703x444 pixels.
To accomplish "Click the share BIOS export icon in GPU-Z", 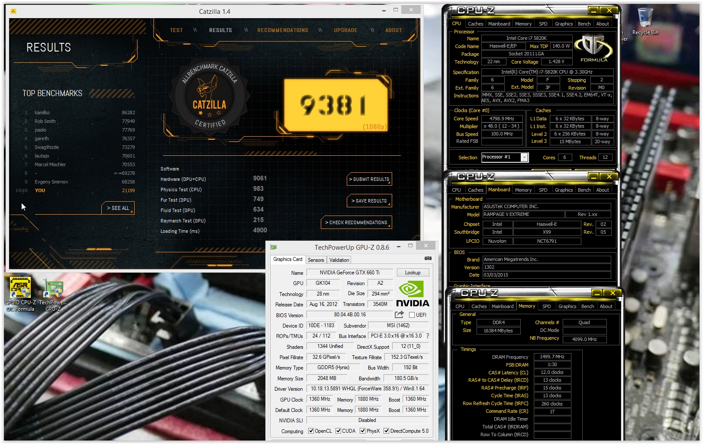I will point(399,315).
